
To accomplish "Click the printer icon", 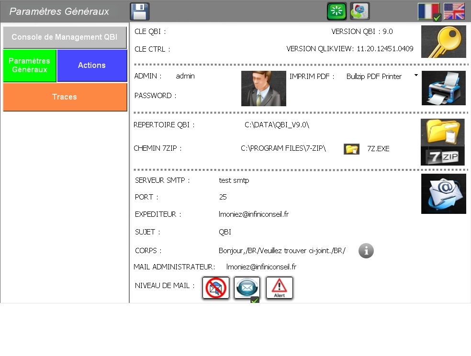I will pyautogui.click(x=443, y=88).
